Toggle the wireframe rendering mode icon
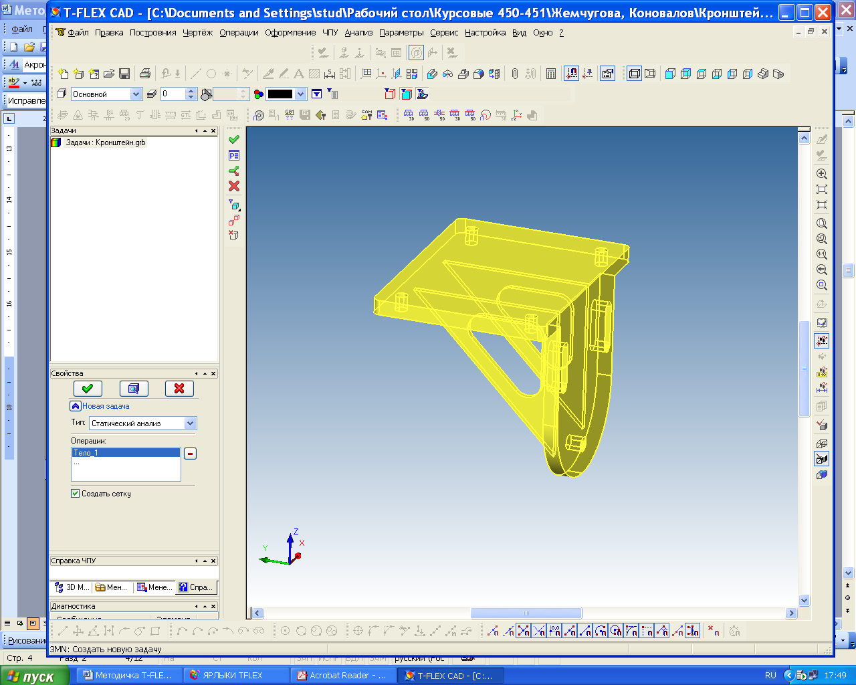This screenshot has width=856, height=685. tap(634, 74)
